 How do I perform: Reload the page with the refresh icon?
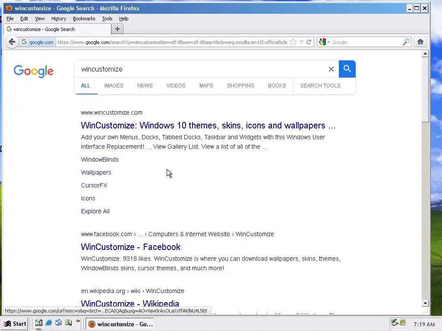coord(309,42)
